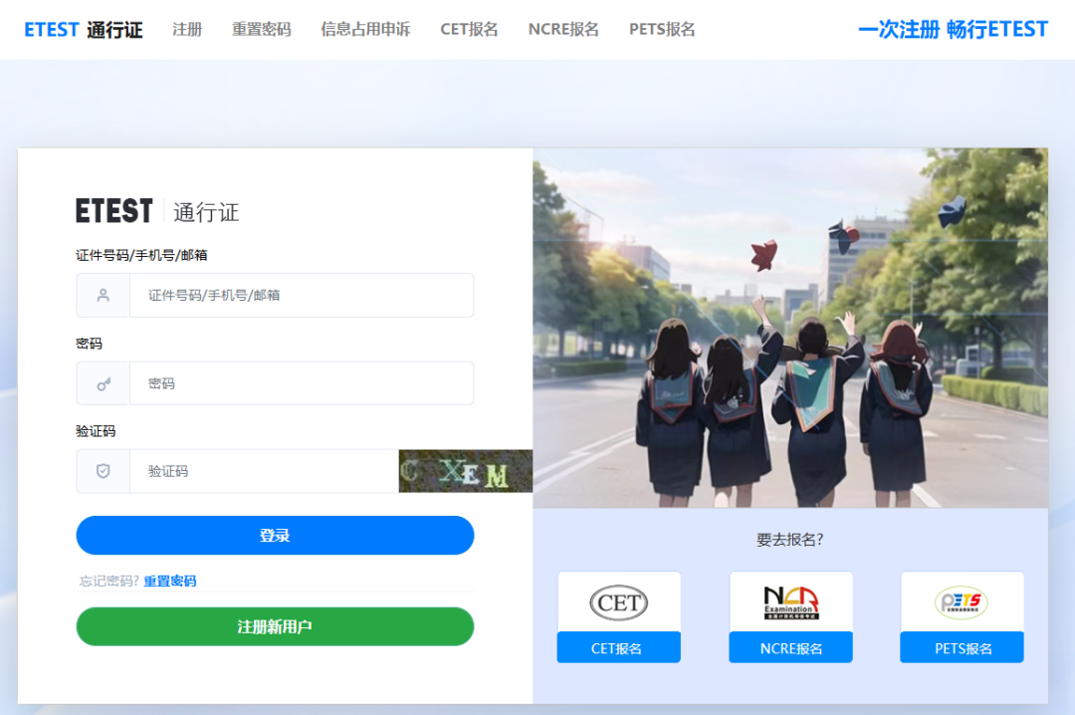
Task: Open the PETS报名 header menu item
Action: (662, 30)
